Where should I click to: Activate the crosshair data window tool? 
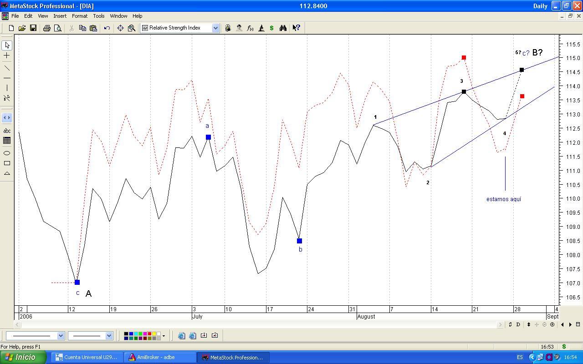(x=120, y=28)
